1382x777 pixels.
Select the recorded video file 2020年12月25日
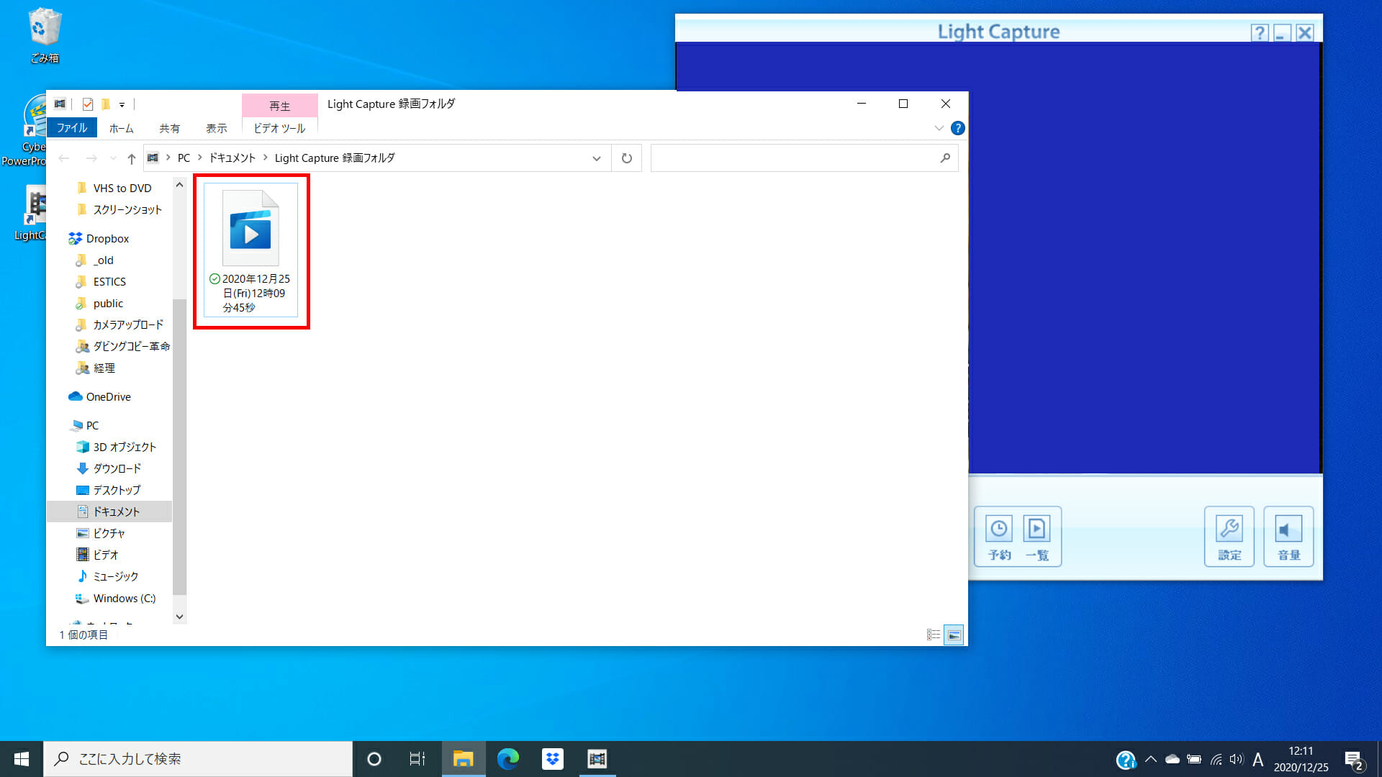250,250
